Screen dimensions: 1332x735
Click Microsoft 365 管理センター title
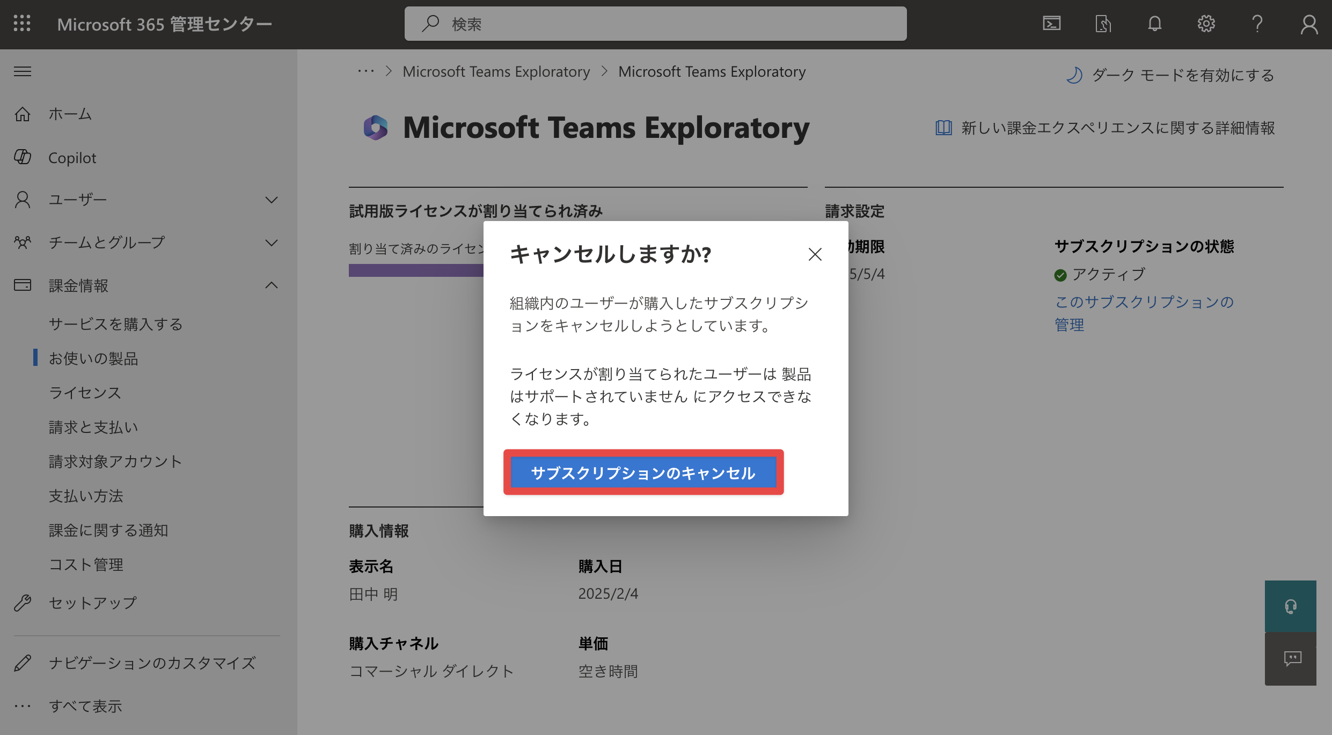pyautogui.click(x=165, y=24)
